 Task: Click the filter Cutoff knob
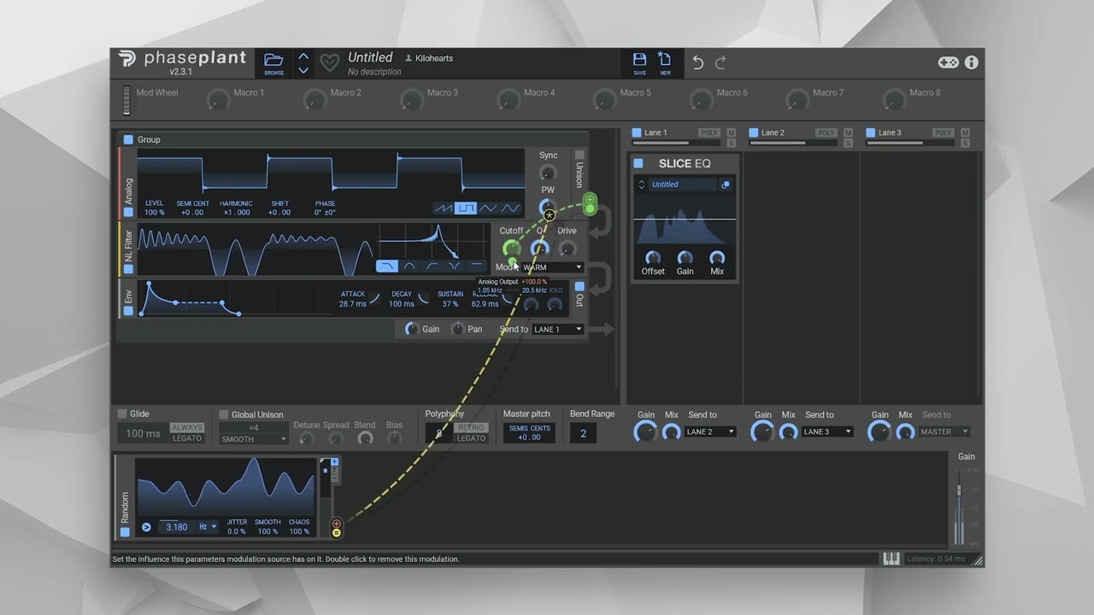(511, 249)
